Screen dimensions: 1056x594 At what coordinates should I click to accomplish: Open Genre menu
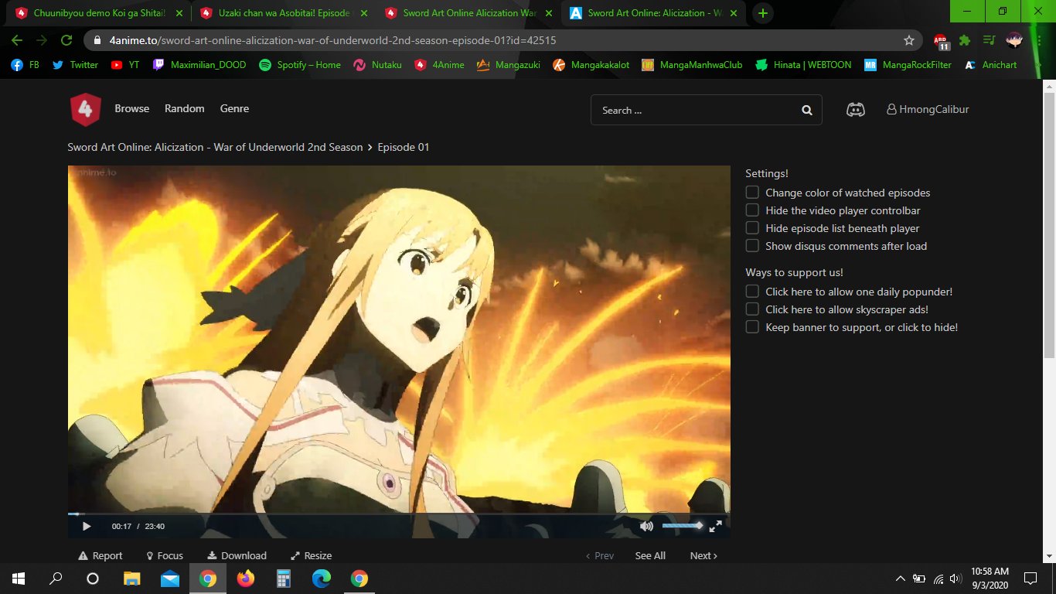point(234,109)
